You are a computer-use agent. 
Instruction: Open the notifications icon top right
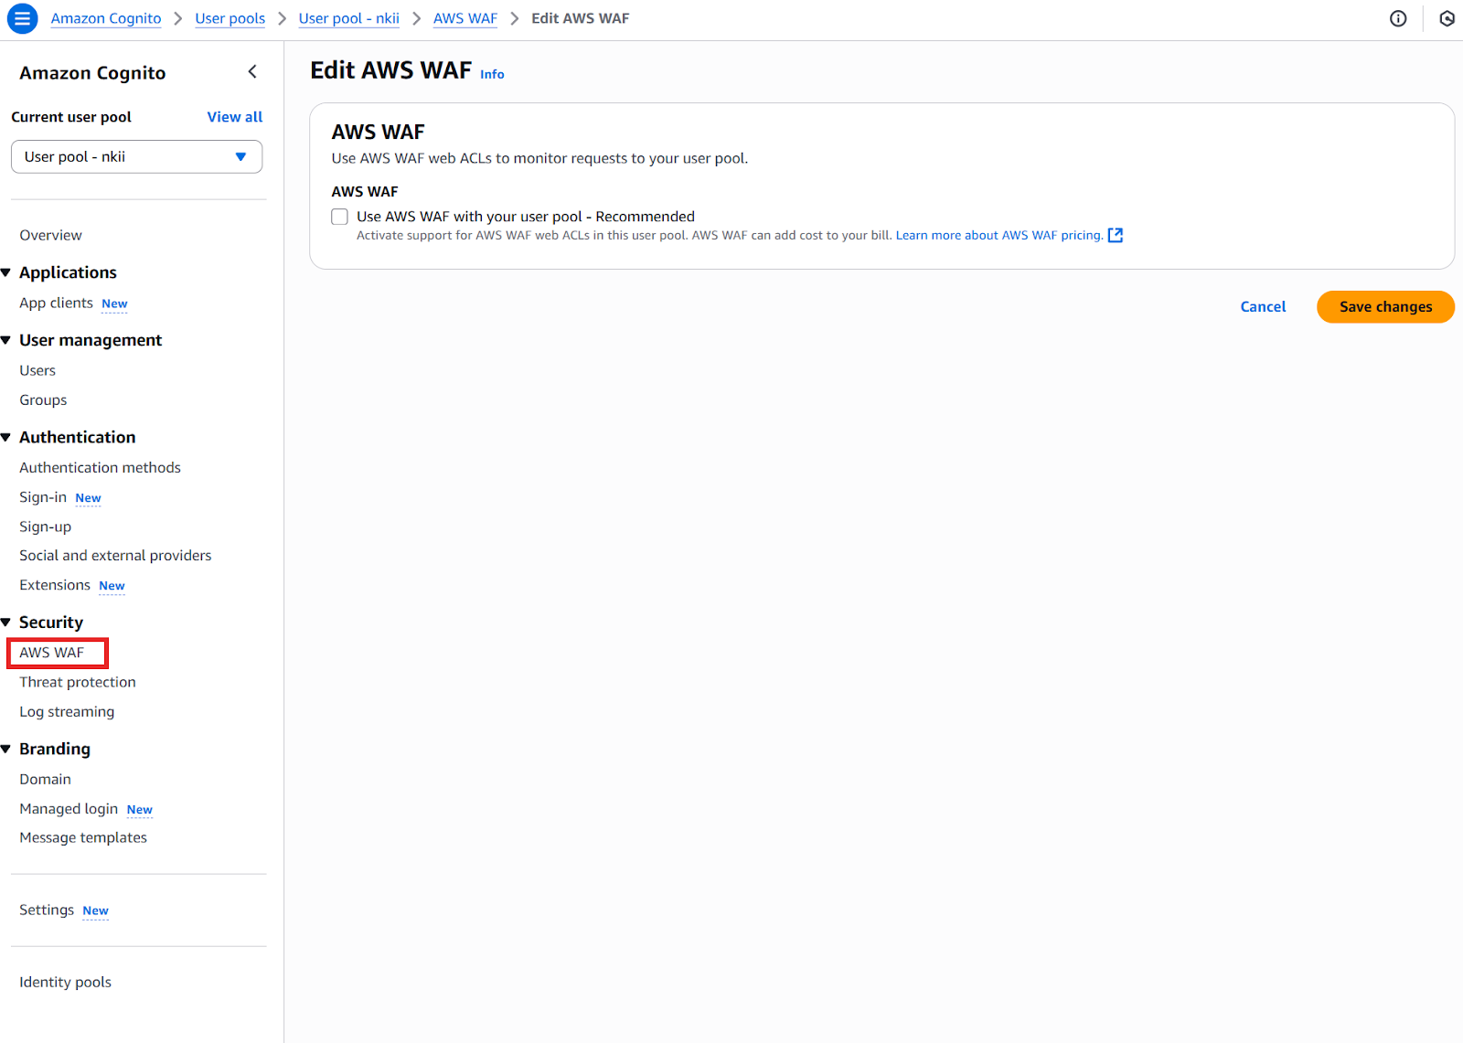1446,18
